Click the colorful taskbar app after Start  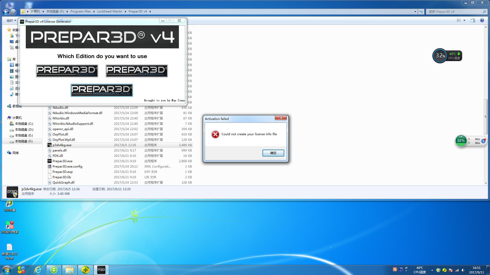(x=21, y=270)
